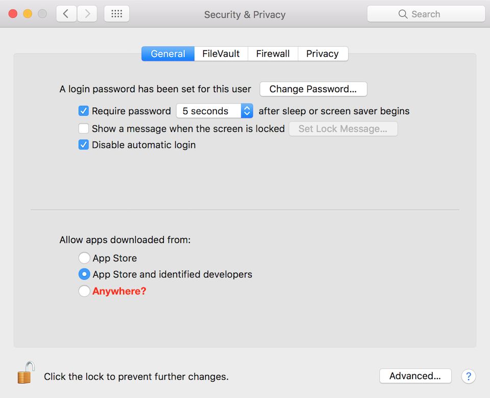Disable the Disable automatic login checkbox
This screenshot has height=398, width=490.
84,145
